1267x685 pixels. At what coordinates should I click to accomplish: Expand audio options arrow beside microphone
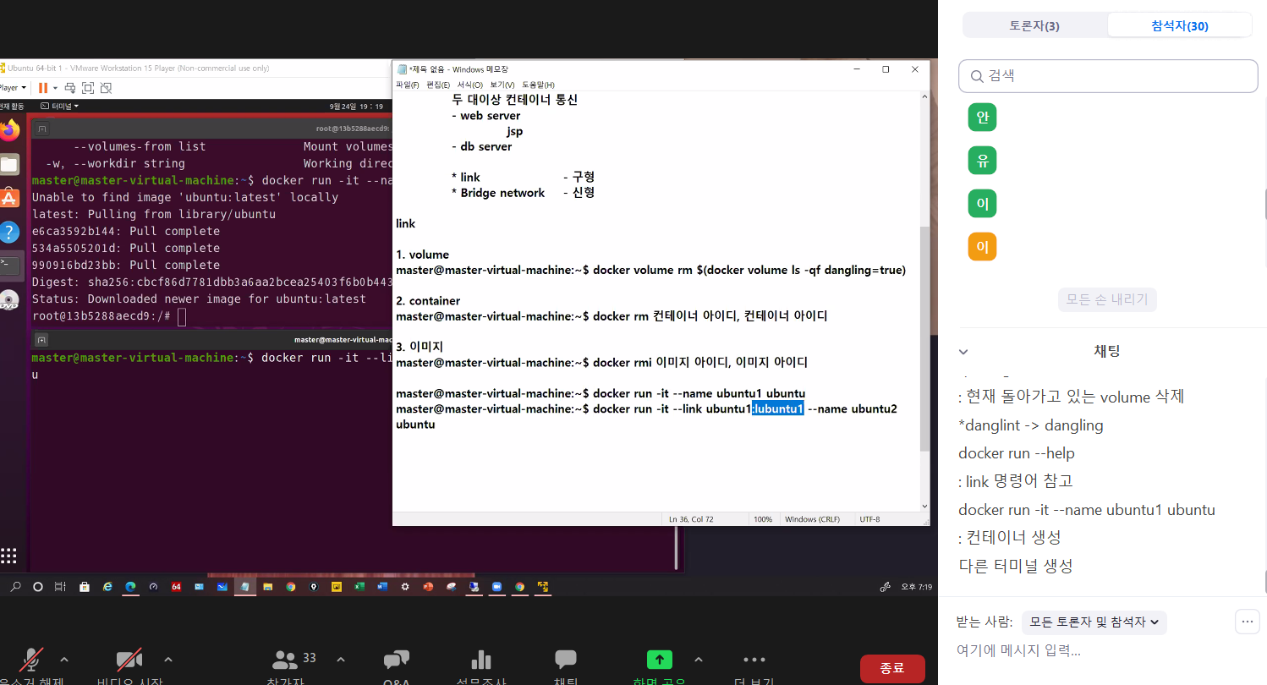(64, 660)
